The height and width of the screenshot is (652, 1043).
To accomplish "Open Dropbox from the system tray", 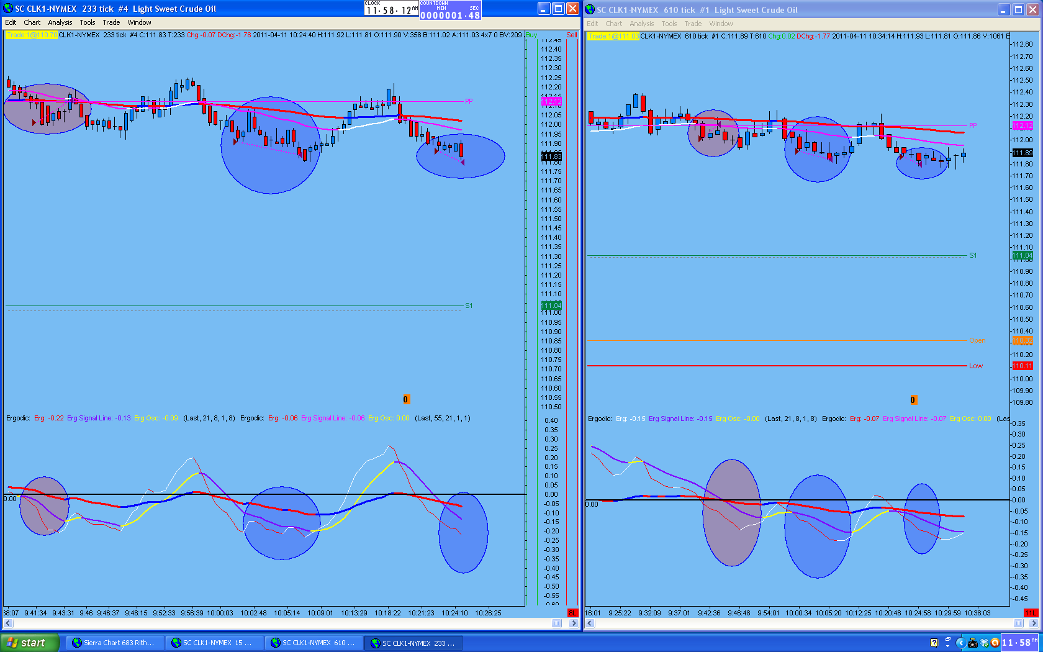I will tap(984, 643).
